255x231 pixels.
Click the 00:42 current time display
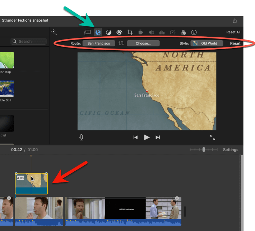click(17, 150)
